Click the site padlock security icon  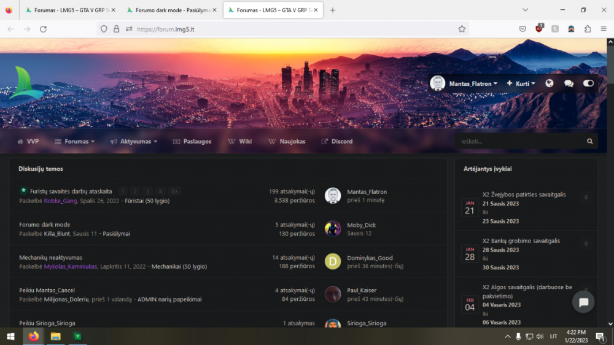click(116, 29)
